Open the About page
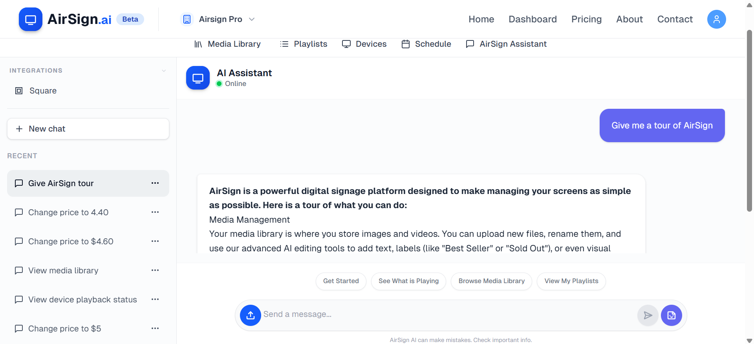The height and width of the screenshot is (344, 754). click(629, 19)
